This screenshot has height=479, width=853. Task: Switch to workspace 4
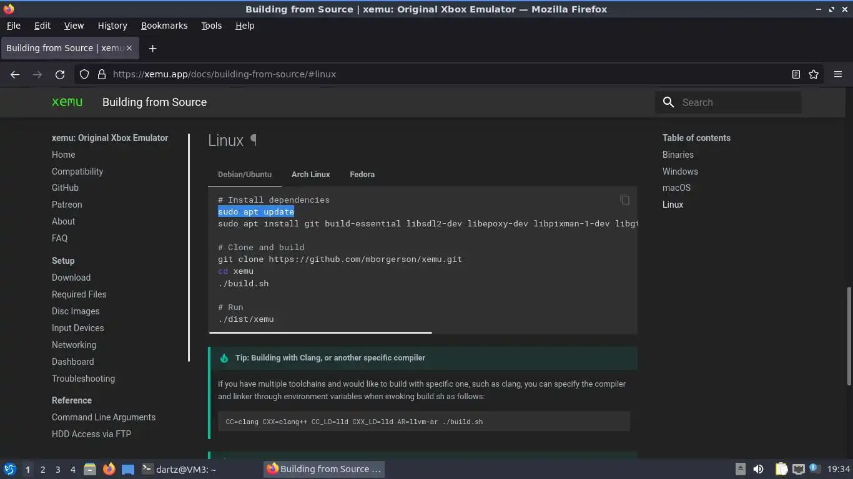pos(72,469)
